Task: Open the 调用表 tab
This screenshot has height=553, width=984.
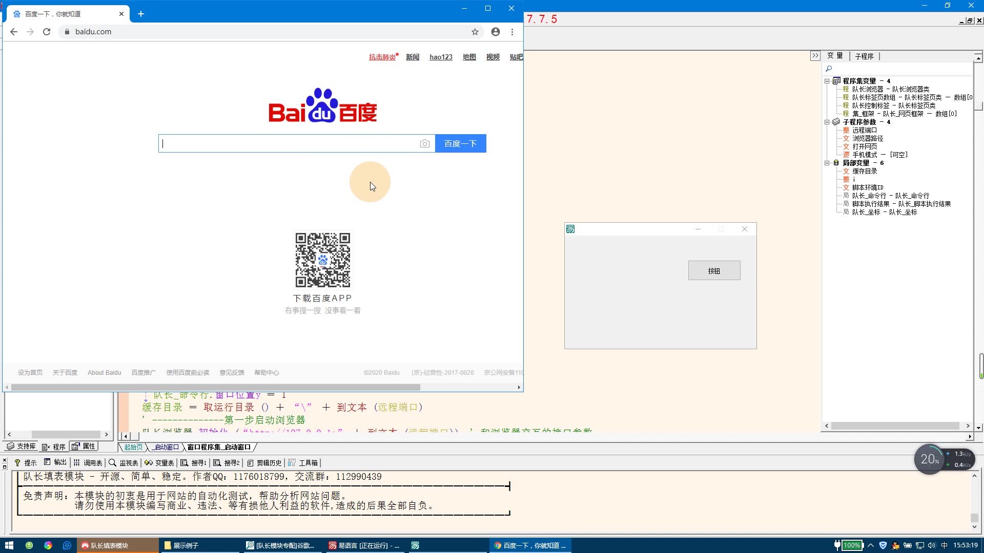Action: [x=88, y=463]
